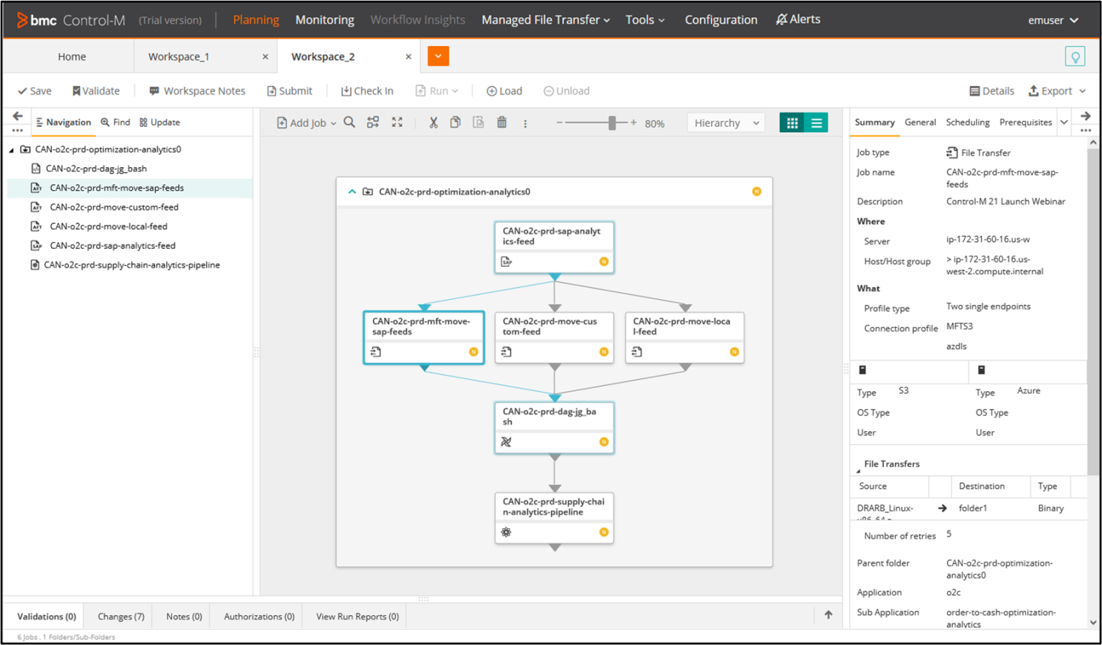Adjust the zoom slider
This screenshot has width=1102, height=645.
[x=612, y=122]
